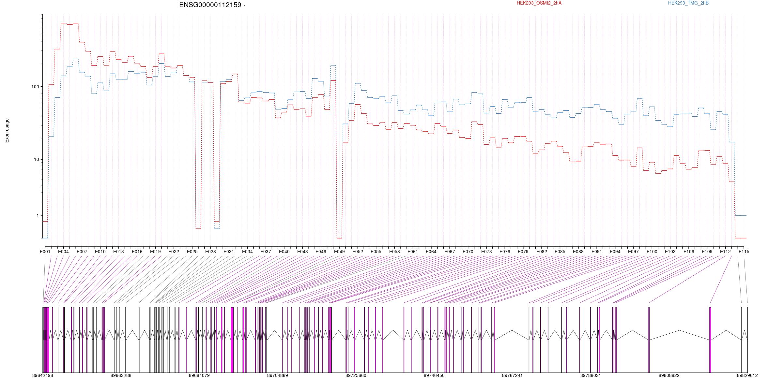Click exon label E031
Screen dimensions: 783x391
pos(229,252)
